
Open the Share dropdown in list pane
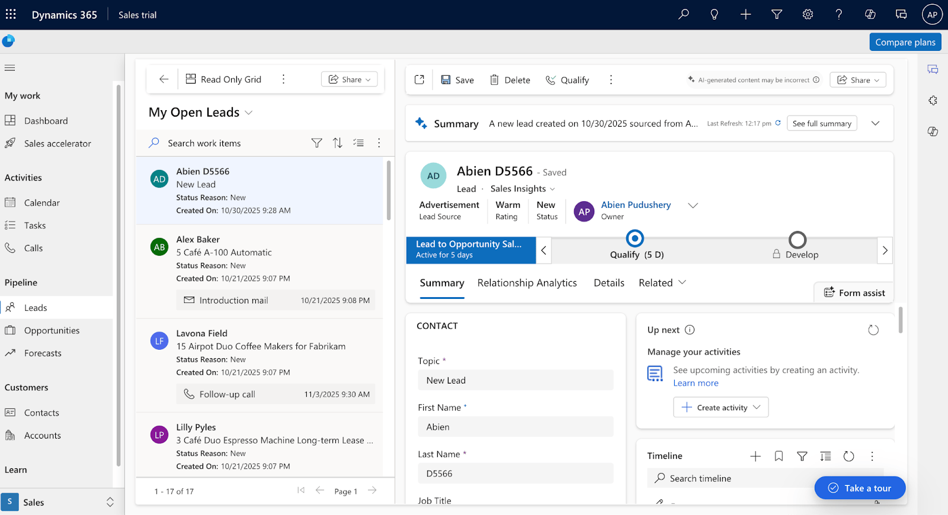[x=350, y=79]
